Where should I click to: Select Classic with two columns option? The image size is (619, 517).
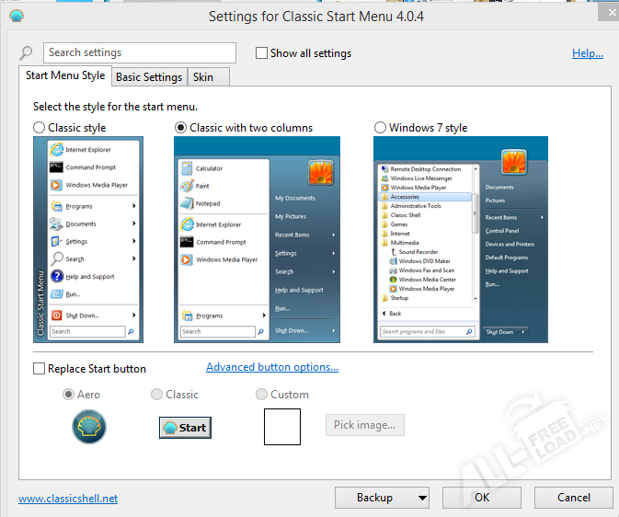[181, 128]
